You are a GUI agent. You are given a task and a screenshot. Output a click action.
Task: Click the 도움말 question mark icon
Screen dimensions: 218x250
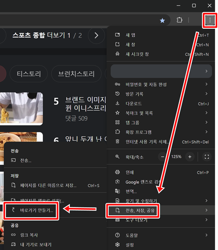tap(117, 235)
